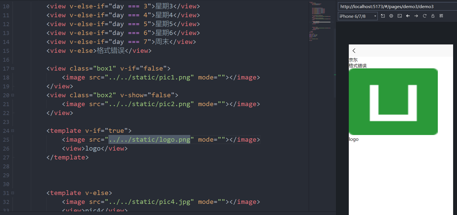
Task: Collapse the code fold at line 31
Action: 13,193
